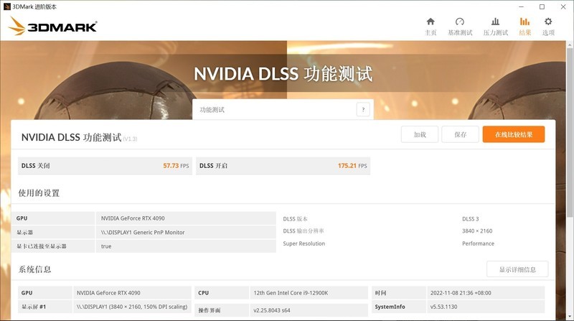Open the 选项 gear icon
The image size is (574, 321).
click(548, 22)
